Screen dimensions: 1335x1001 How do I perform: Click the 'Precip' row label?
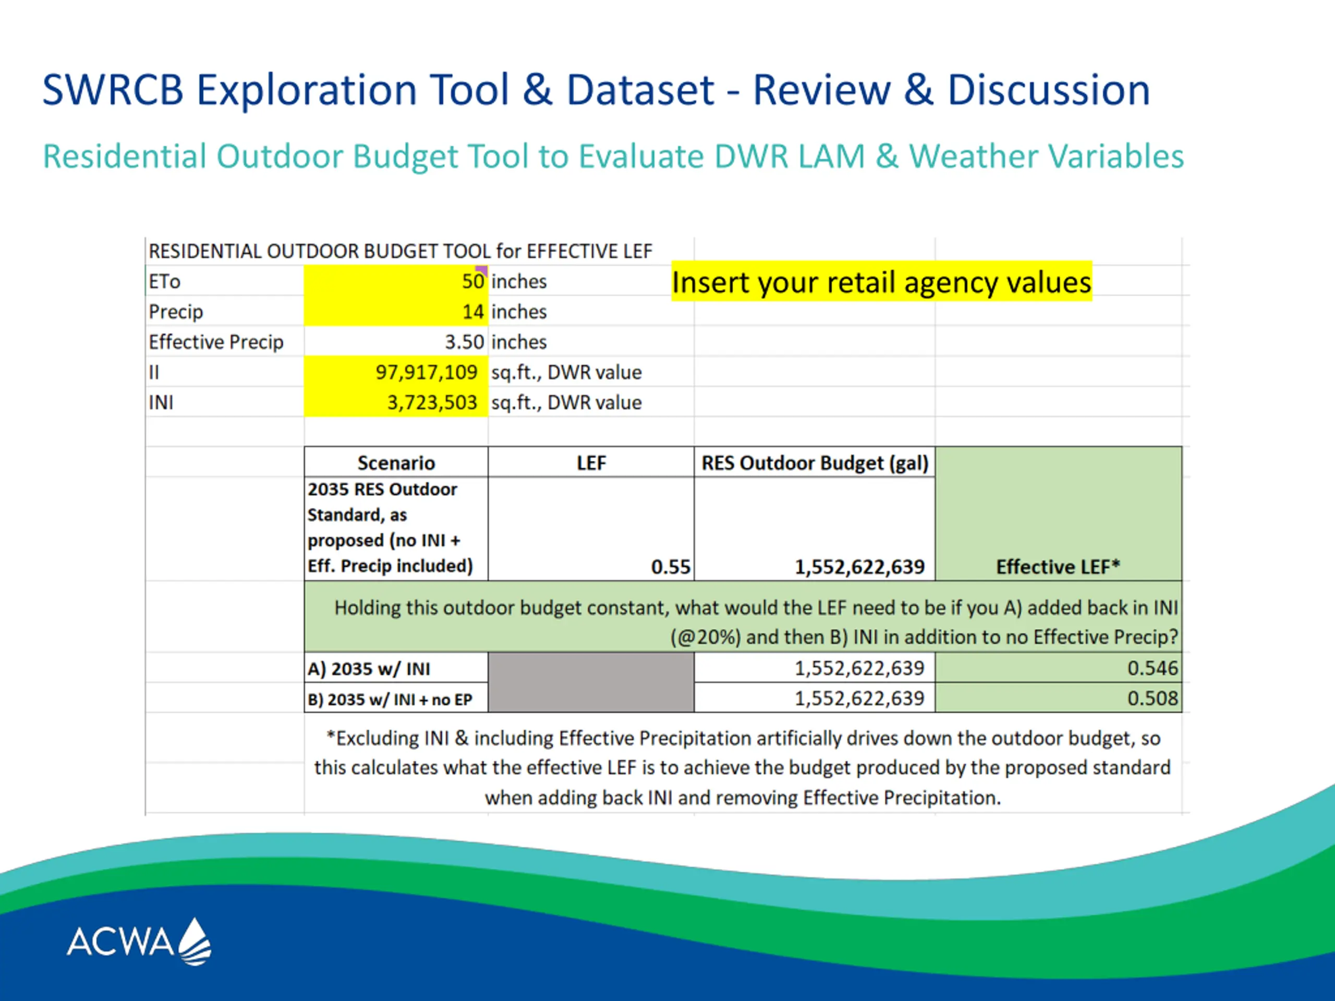tap(176, 312)
